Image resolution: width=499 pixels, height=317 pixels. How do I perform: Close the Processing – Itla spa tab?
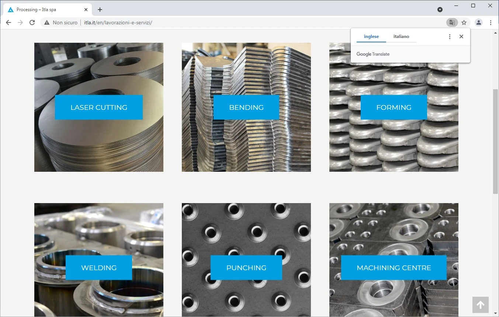tap(86, 10)
